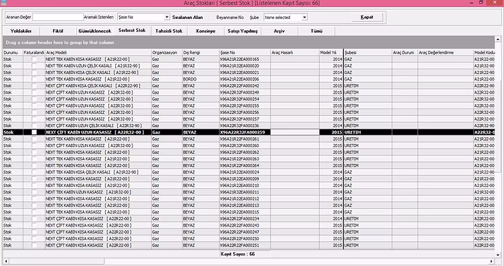This screenshot has height=266, width=504.
Task: Switch to the Yoldakiler tab
Action: click(21, 30)
